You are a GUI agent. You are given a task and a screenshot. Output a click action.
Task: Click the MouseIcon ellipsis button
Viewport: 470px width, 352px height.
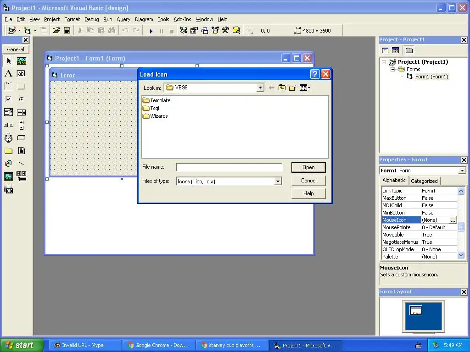[x=453, y=220]
